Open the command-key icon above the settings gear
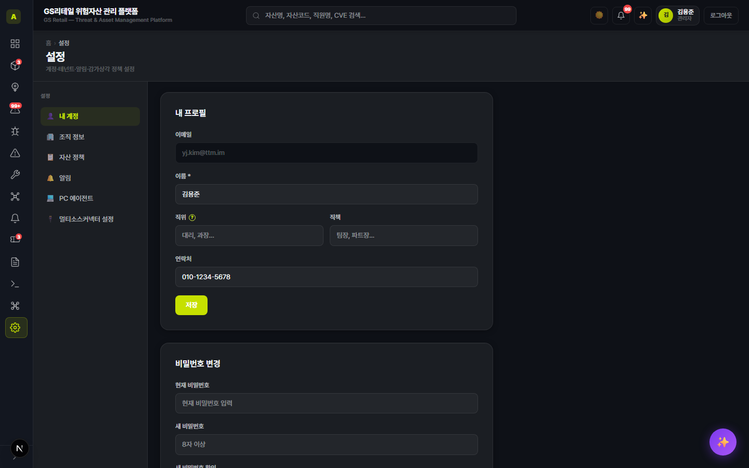Viewport: 749px width, 468px height. pyautogui.click(x=15, y=306)
